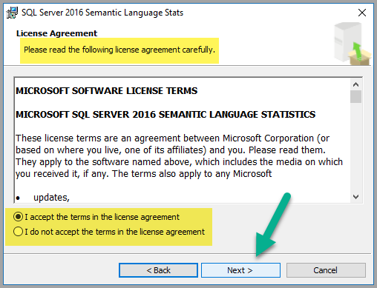Click the license scrollbar down arrow
The width and height of the screenshot is (377, 288).
coord(356,197)
